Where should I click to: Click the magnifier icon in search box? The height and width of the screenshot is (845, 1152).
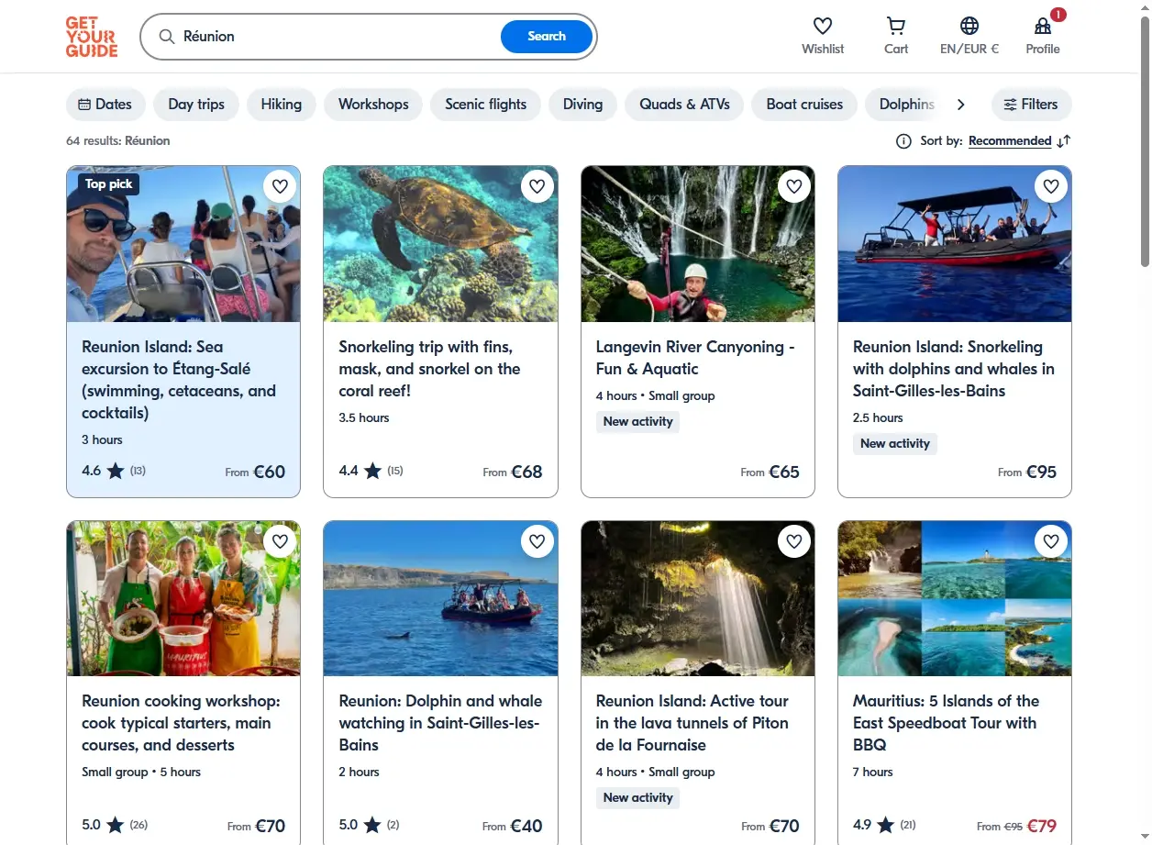167,37
